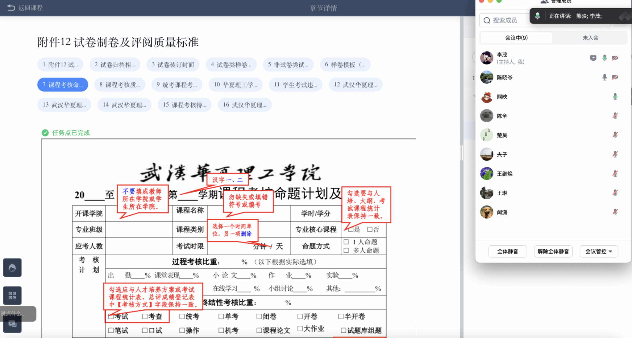
Task: Open the 会议管控 dropdown
Action: pos(599,251)
